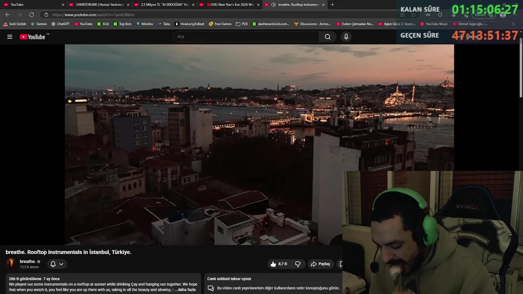Click "73,3 B abone" subscriber count

click(29, 267)
